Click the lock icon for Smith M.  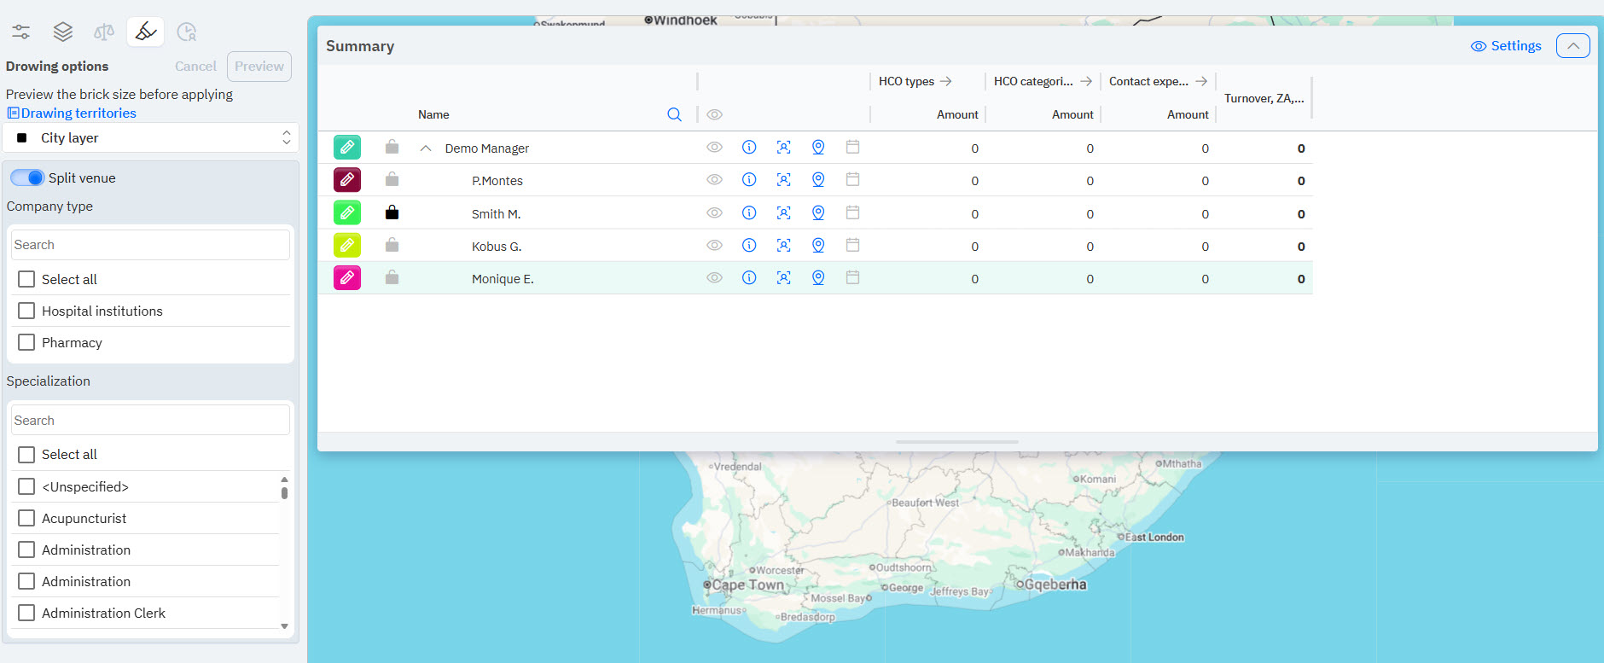(392, 212)
